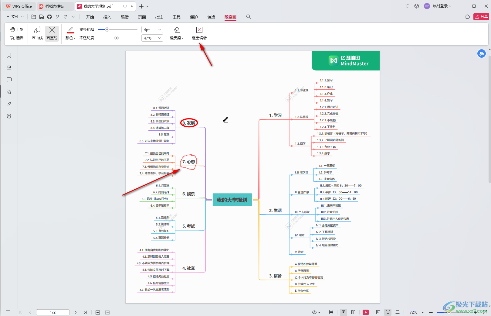Image resolution: width=491 pixels, height=316 pixels.
Task: Click the Print icon
Action: 49,17
